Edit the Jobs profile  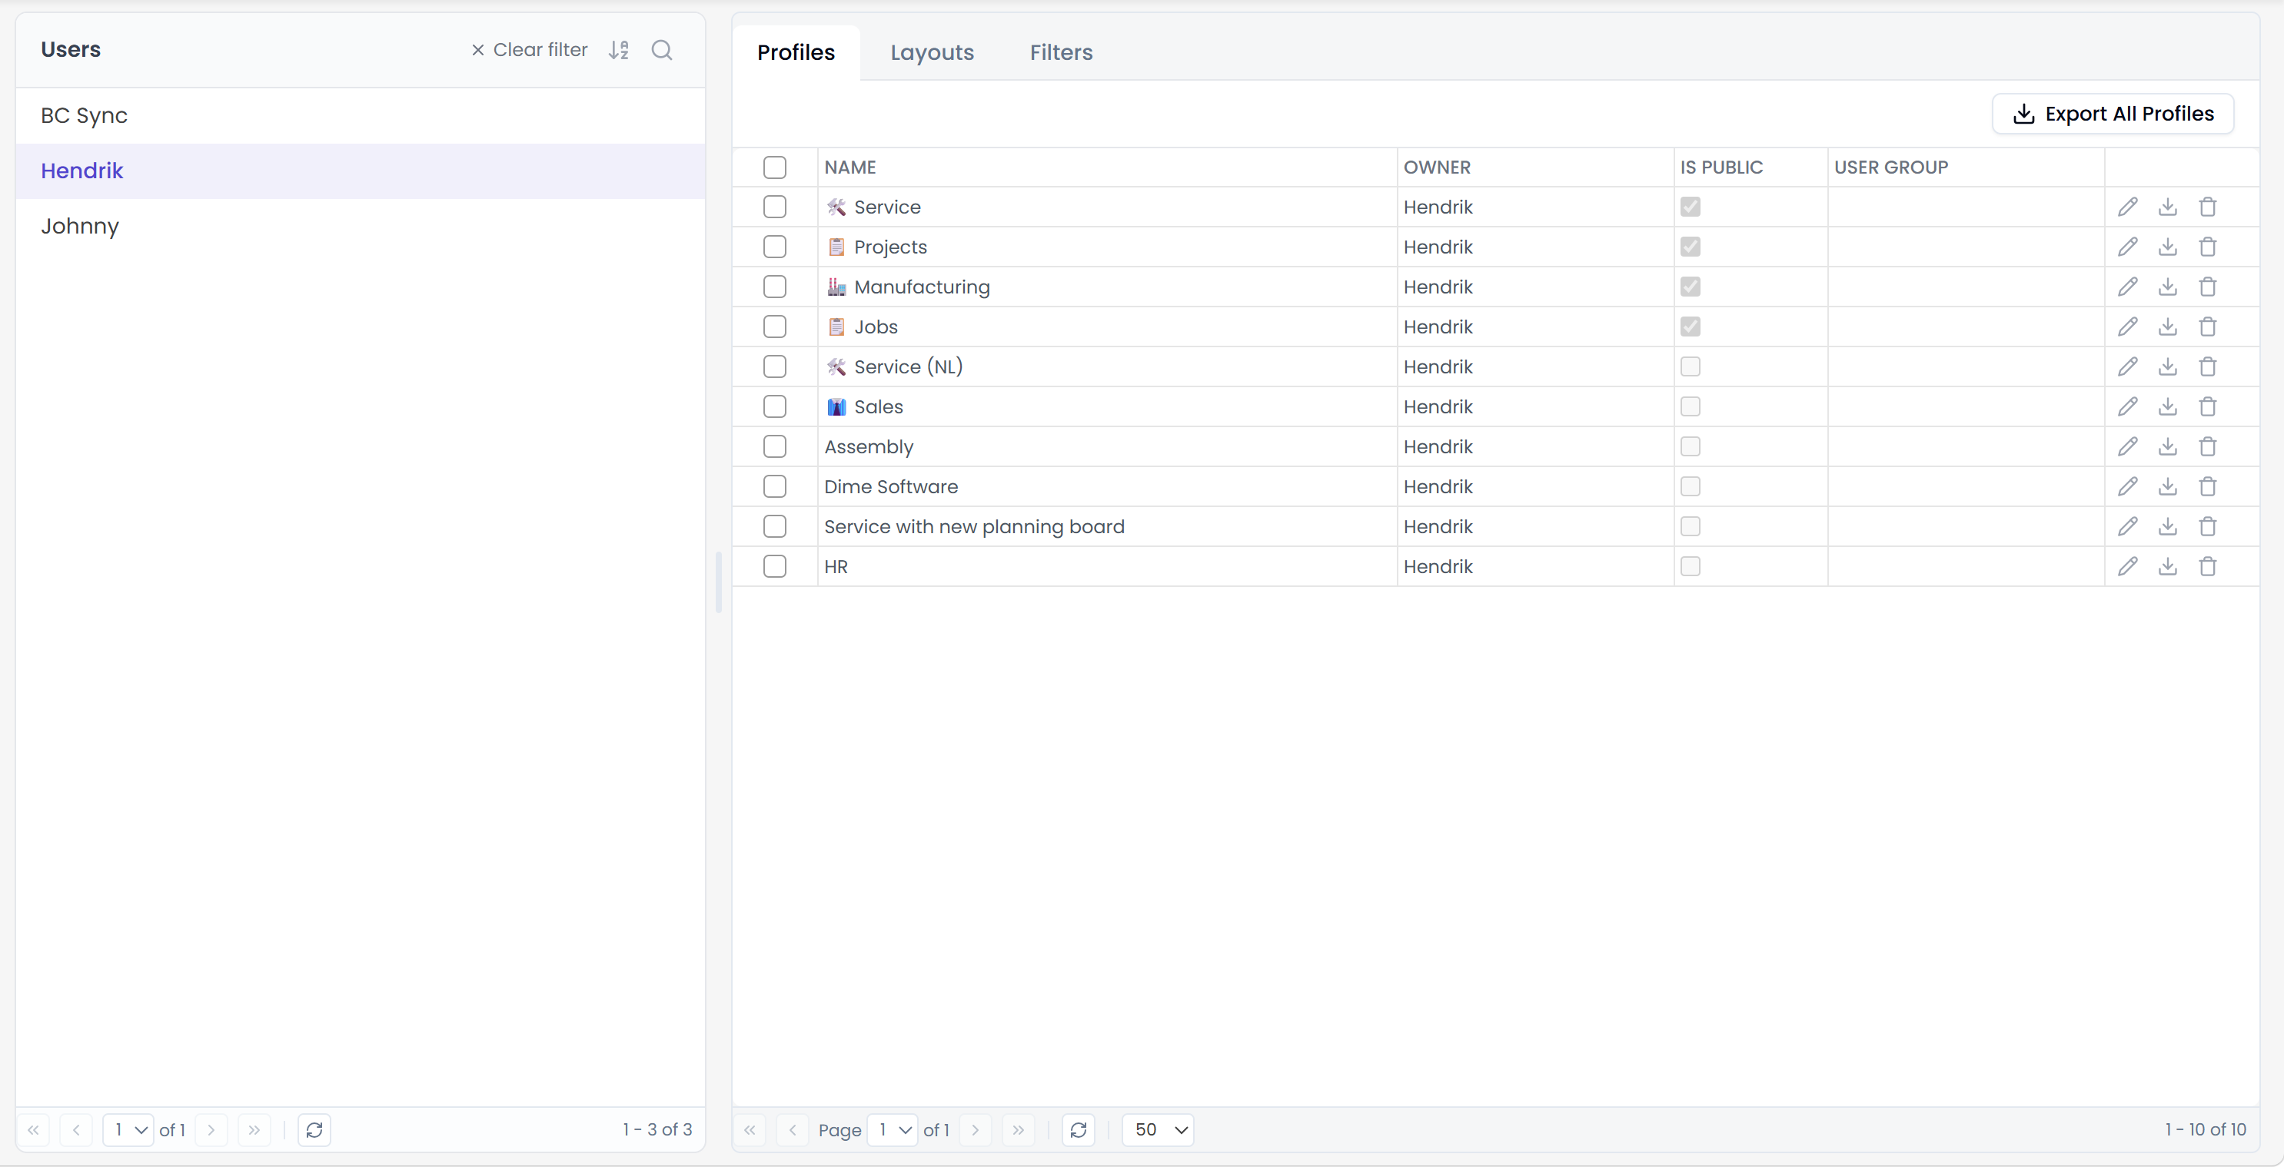2127,326
